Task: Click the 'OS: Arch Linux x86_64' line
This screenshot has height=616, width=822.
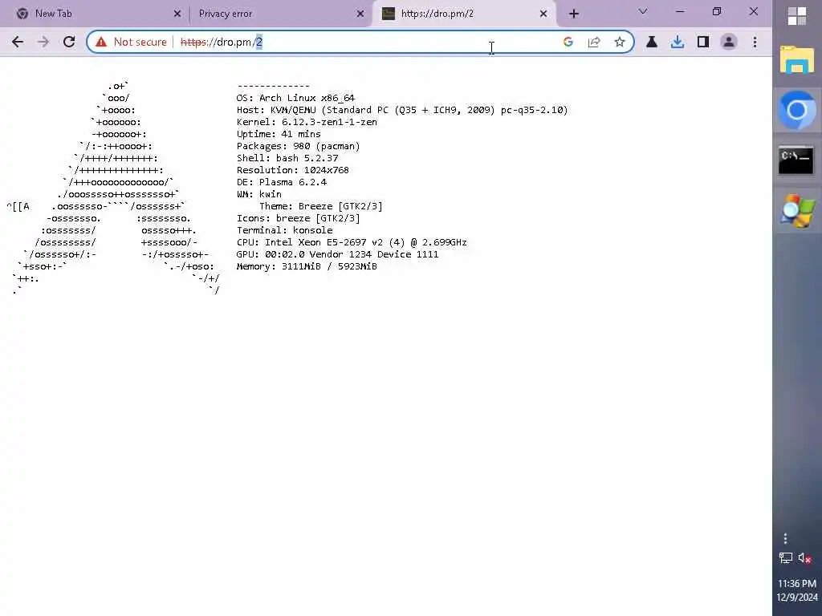Action: coord(295,98)
